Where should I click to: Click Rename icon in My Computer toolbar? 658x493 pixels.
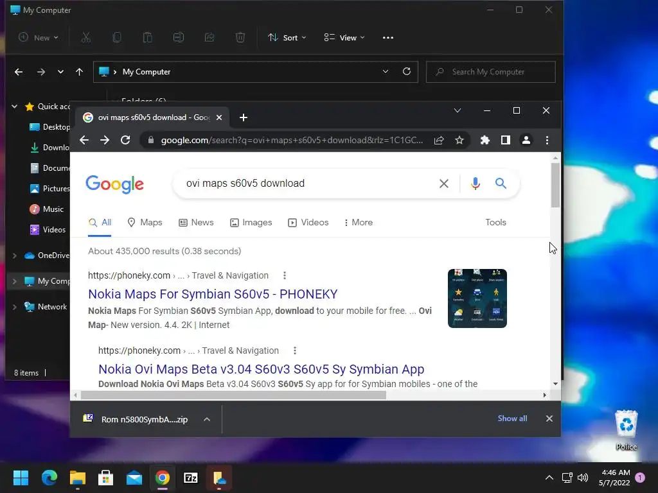(x=179, y=38)
